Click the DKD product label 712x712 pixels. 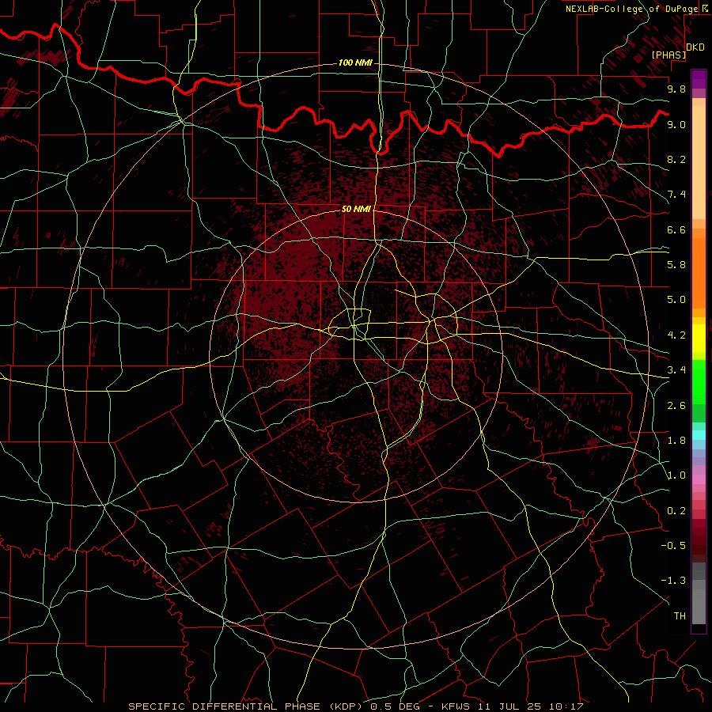pyautogui.click(x=695, y=47)
